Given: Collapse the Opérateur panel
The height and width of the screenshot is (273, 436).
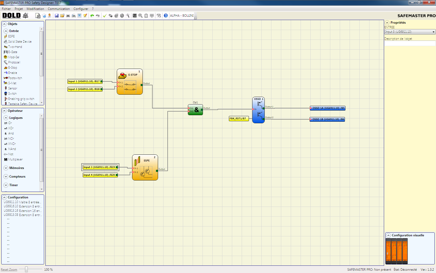Looking at the screenshot, I should 4,111.
